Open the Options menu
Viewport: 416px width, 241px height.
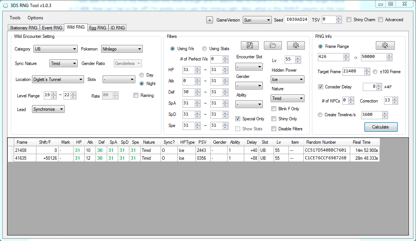coord(35,18)
